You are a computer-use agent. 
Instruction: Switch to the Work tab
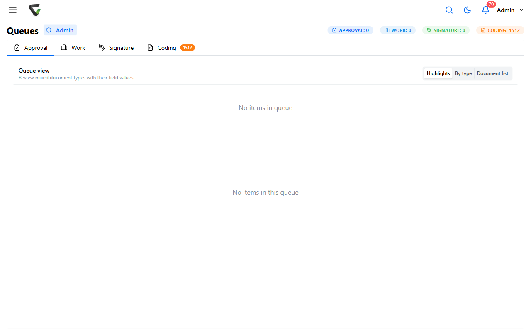coord(73,48)
